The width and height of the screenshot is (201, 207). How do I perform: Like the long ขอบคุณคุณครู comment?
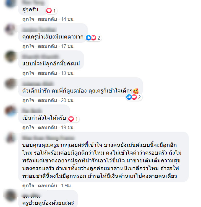click(28, 186)
